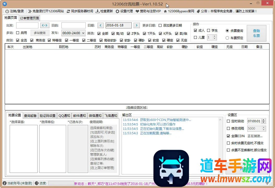Image resolution: width=275 pixels, height=188 pixels.
Task: Click the 查询车票 button
Action: pos(256,33)
